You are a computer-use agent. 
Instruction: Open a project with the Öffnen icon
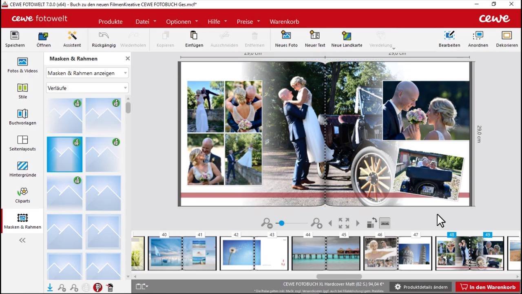43,39
